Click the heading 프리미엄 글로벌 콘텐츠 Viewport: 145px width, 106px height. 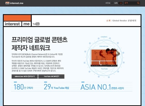click(x=39, y=40)
